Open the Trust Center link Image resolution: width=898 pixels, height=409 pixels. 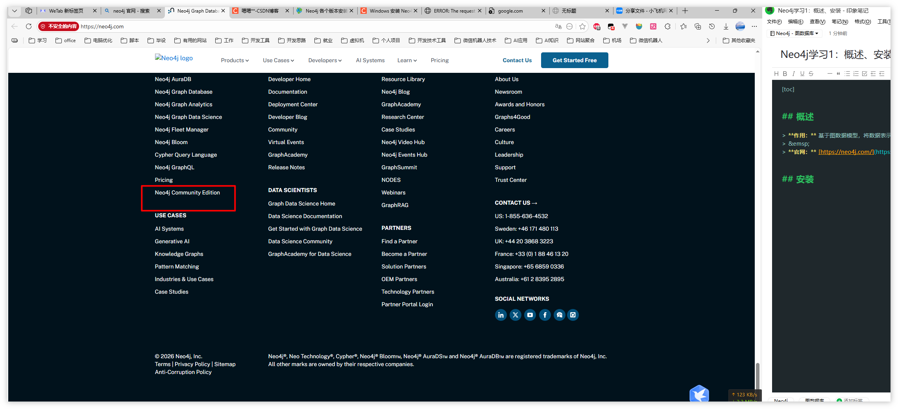pos(510,180)
